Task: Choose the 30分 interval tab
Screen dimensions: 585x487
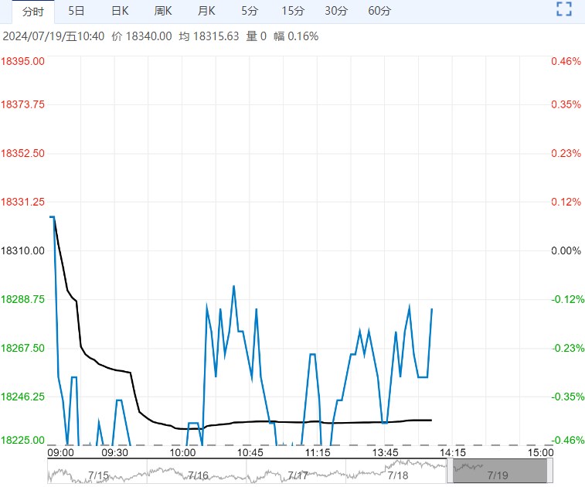Action: (x=336, y=11)
